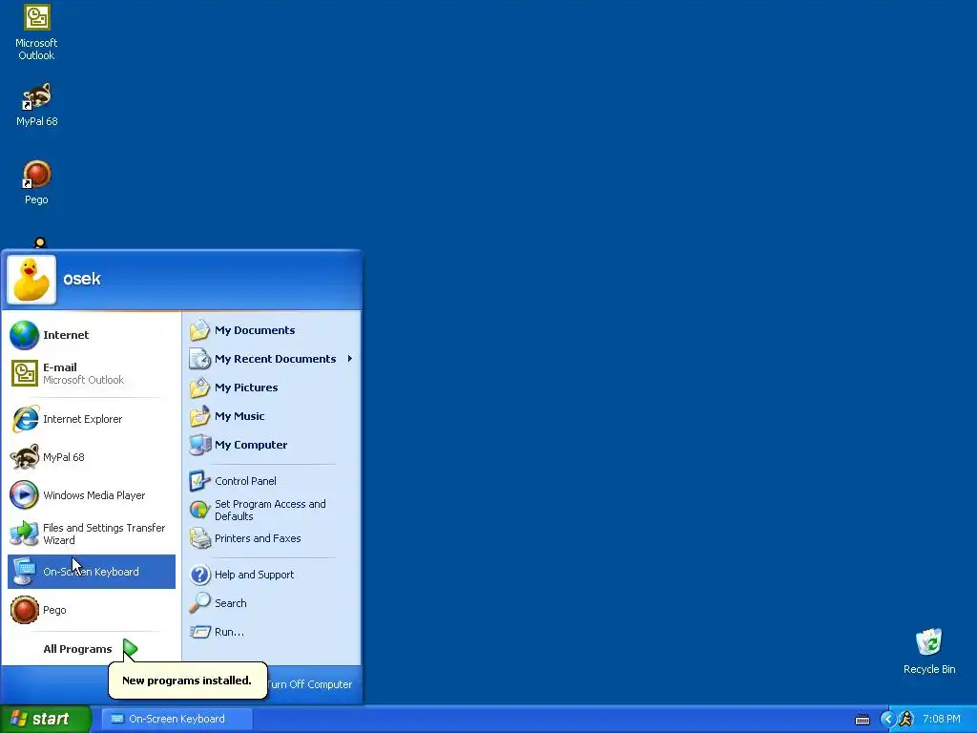
Task: Open the My Documents folder
Action: pos(272,330)
